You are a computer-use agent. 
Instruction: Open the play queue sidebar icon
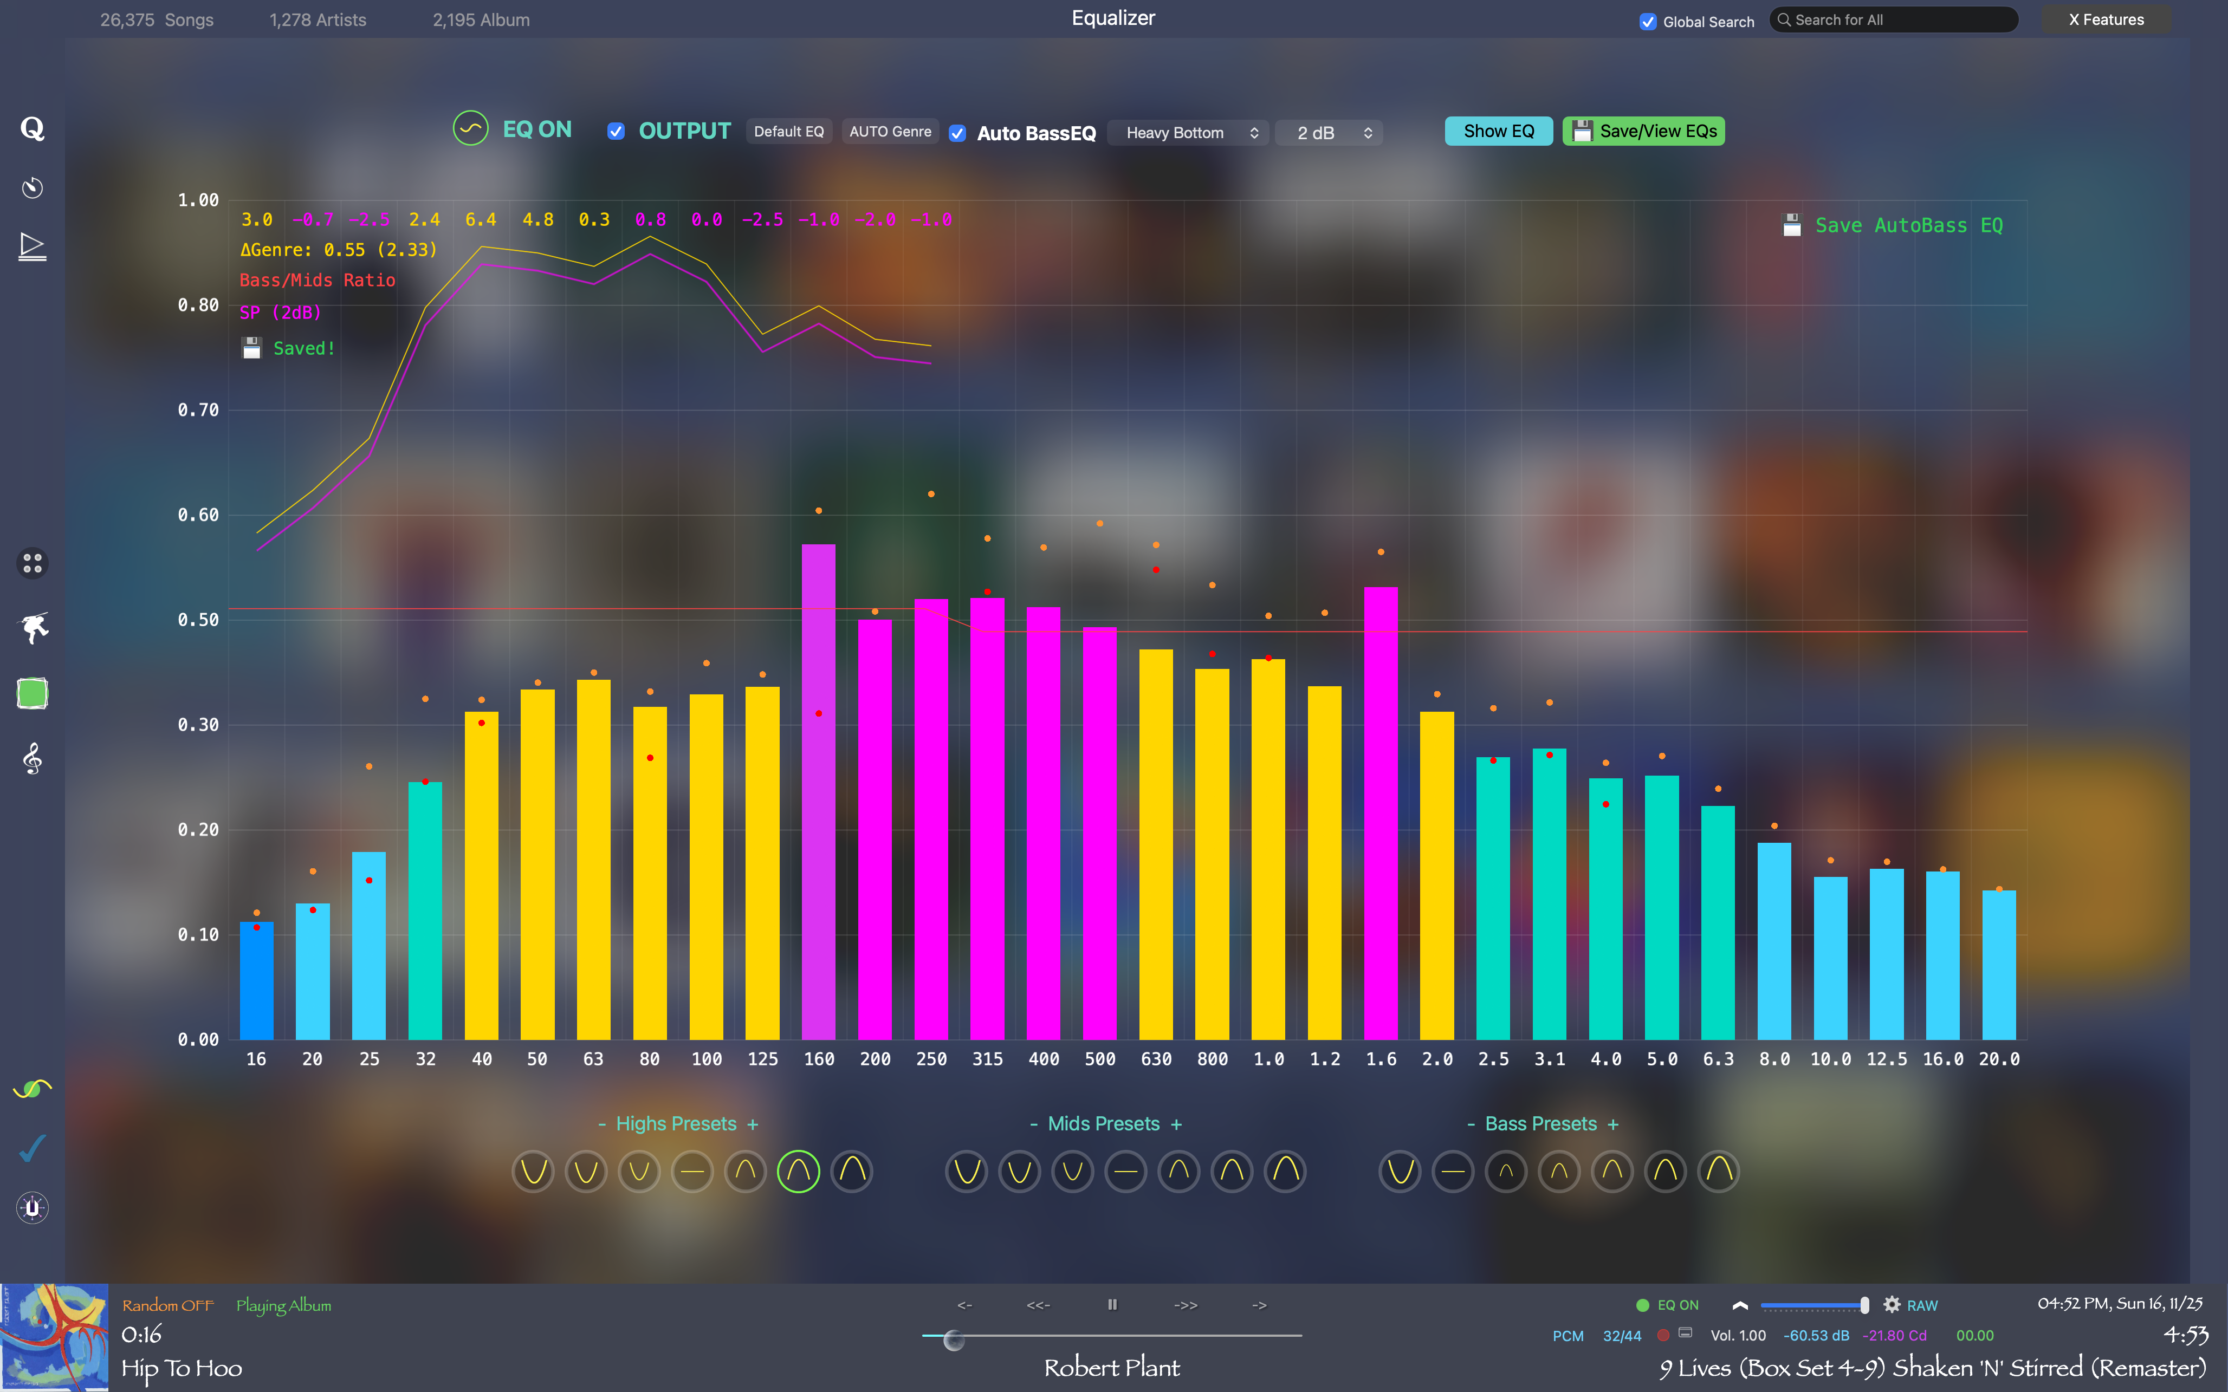click(x=32, y=247)
